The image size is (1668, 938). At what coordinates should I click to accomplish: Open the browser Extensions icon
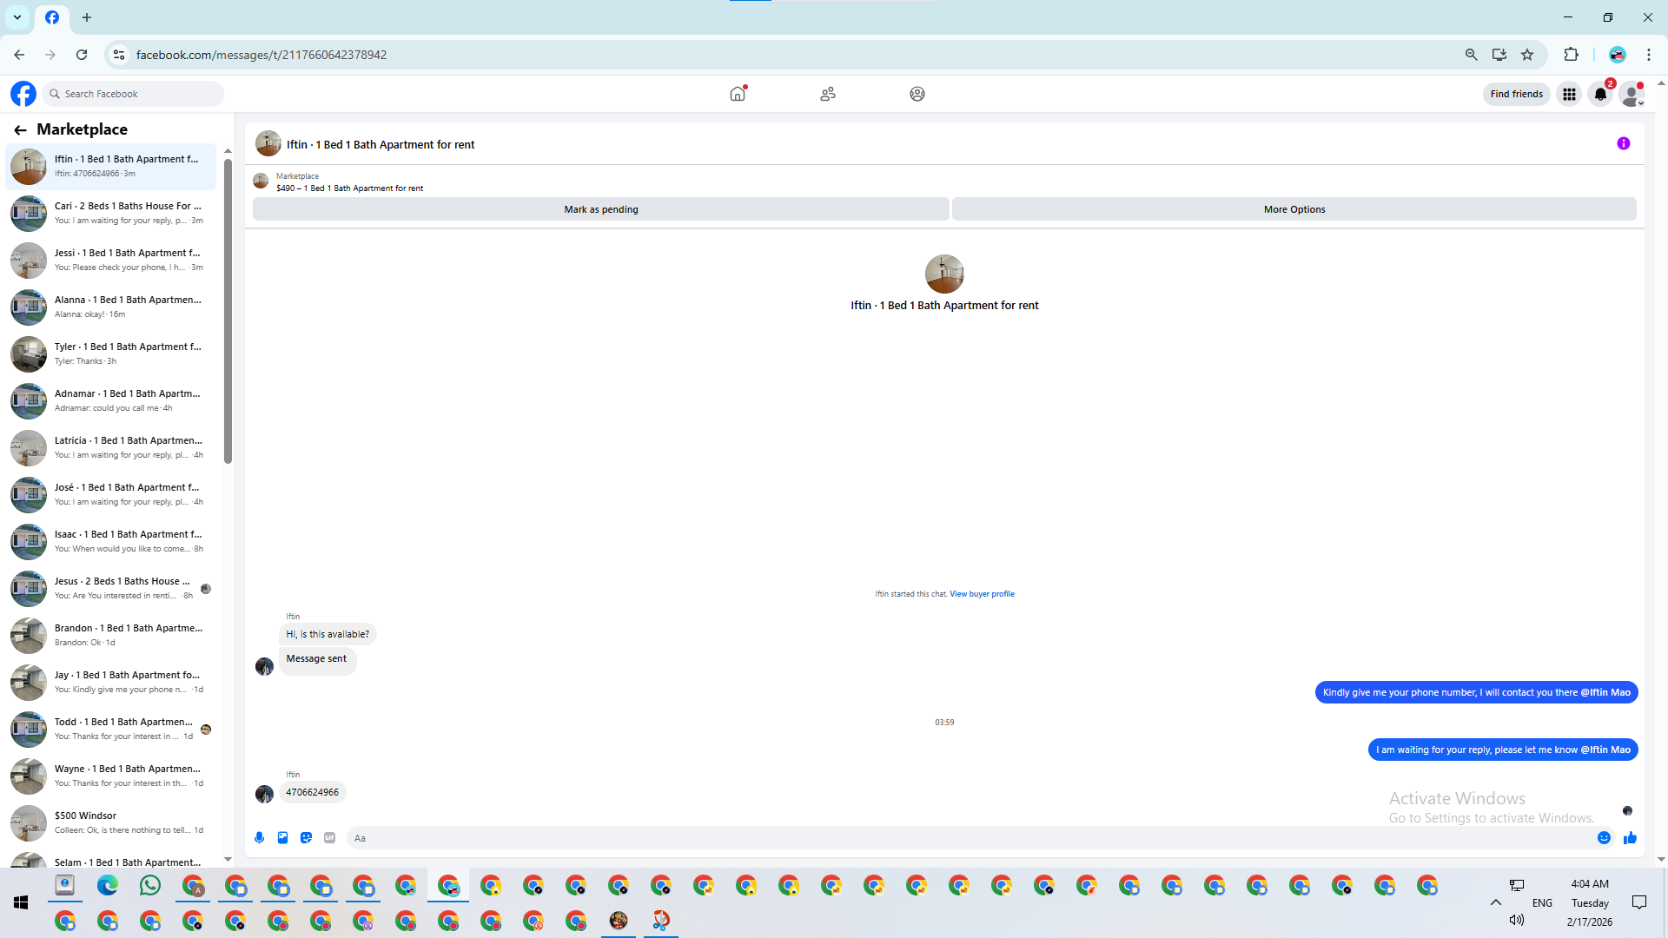[x=1571, y=55]
